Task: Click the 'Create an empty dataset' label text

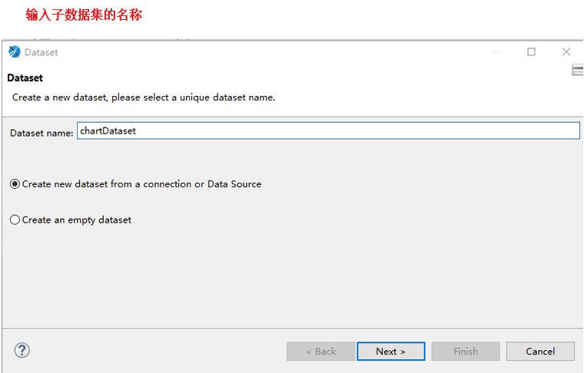Action: tap(77, 220)
